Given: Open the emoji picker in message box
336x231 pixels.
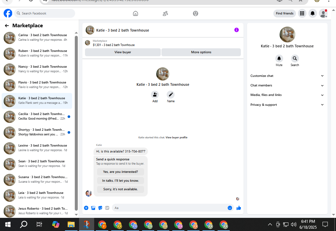Looking at the screenshot, I should coord(230,208).
